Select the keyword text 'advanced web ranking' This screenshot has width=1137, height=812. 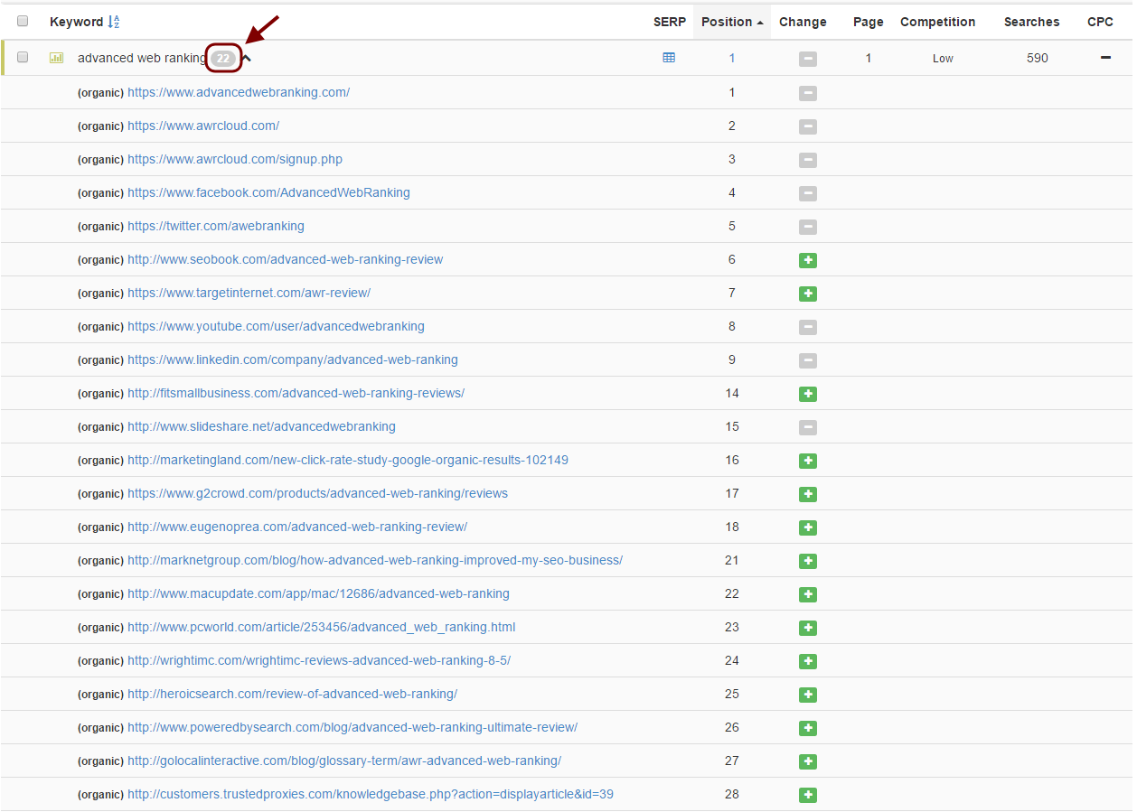pyautogui.click(x=142, y=58)
